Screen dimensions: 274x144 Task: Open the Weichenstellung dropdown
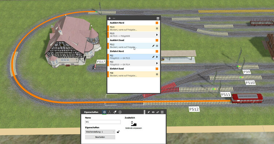[100, 132]
